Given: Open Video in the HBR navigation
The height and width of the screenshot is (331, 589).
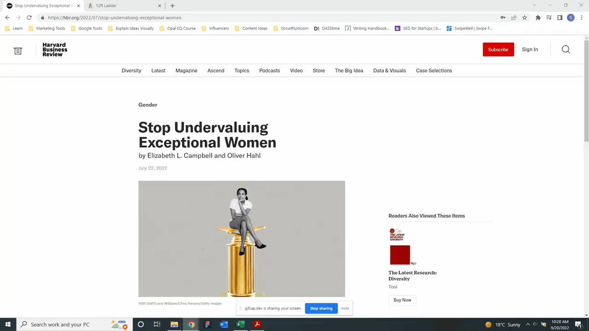Looking at the screenshot, I should point(296,71).
